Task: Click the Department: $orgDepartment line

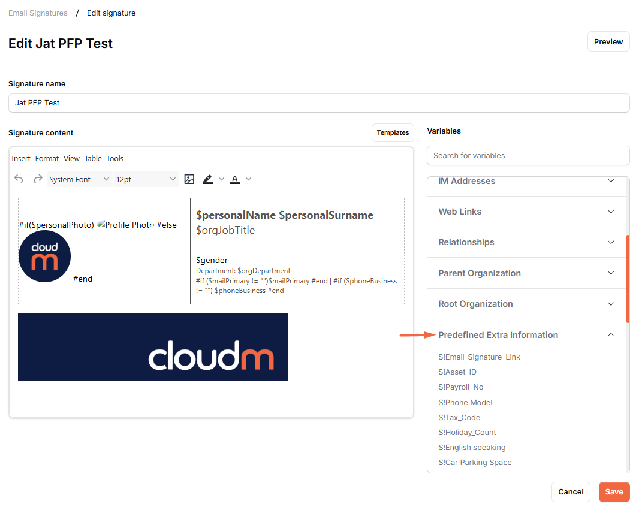Action: pos(243,271)
